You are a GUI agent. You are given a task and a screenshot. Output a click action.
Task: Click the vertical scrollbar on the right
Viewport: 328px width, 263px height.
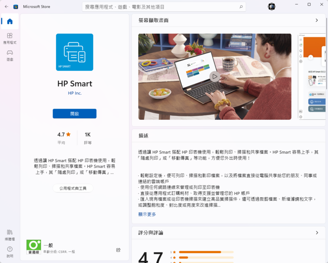pos(327,53)
